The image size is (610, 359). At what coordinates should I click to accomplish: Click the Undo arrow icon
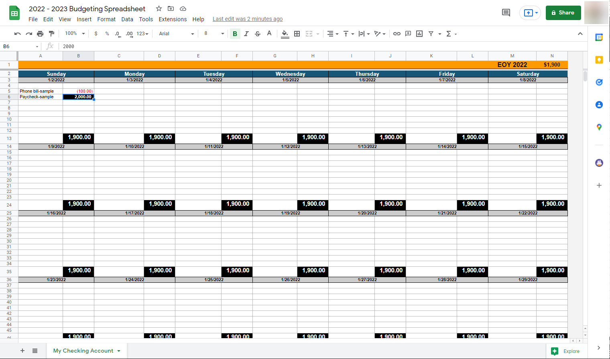tap(17, 34)
